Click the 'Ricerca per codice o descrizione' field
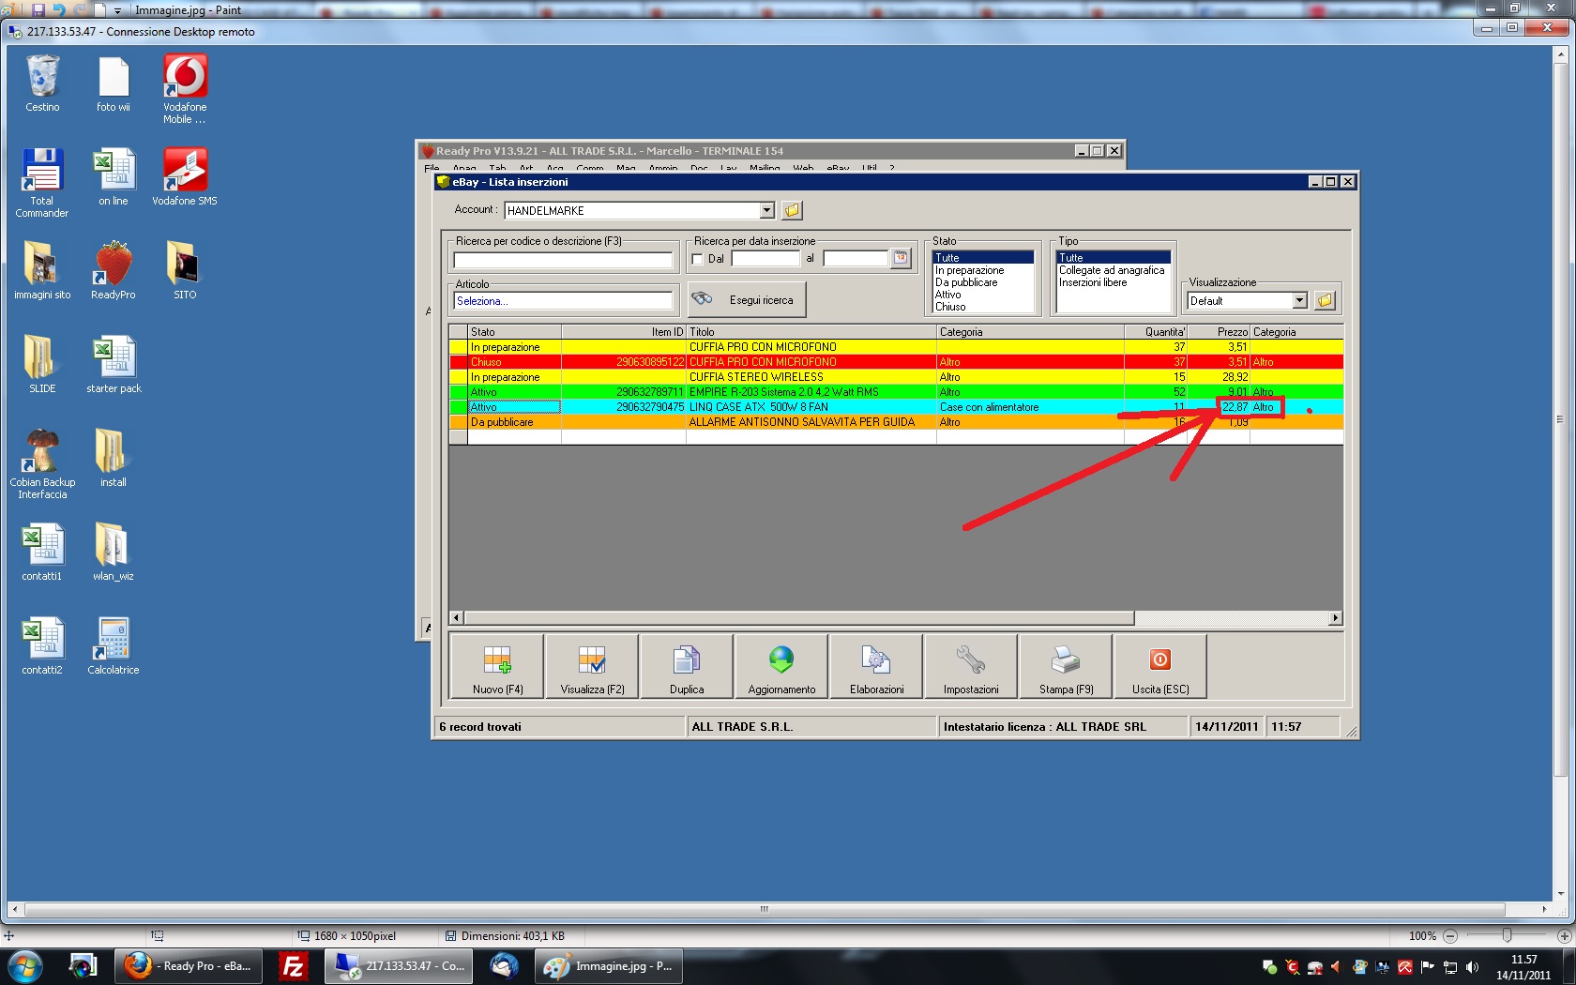This screenshot has width=1576, height=985. (x=563, y=259)
